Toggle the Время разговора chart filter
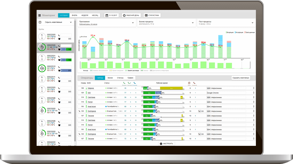 click(132, 71)
